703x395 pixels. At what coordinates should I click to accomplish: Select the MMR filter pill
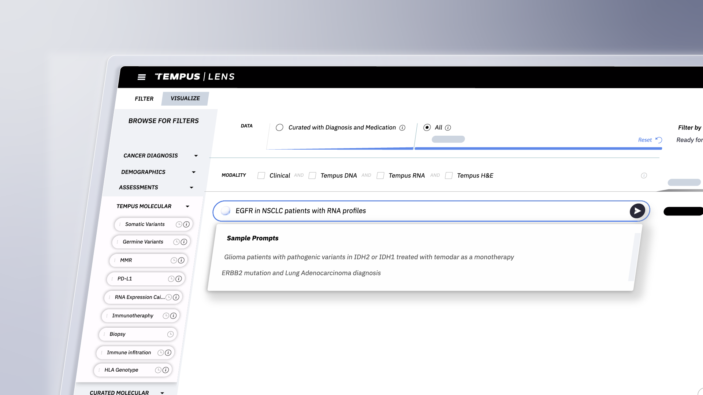click(148, 260)
